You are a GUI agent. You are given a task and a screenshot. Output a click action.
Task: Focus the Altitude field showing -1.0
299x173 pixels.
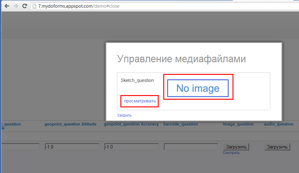pyautogui.click(x=72, y=147)
